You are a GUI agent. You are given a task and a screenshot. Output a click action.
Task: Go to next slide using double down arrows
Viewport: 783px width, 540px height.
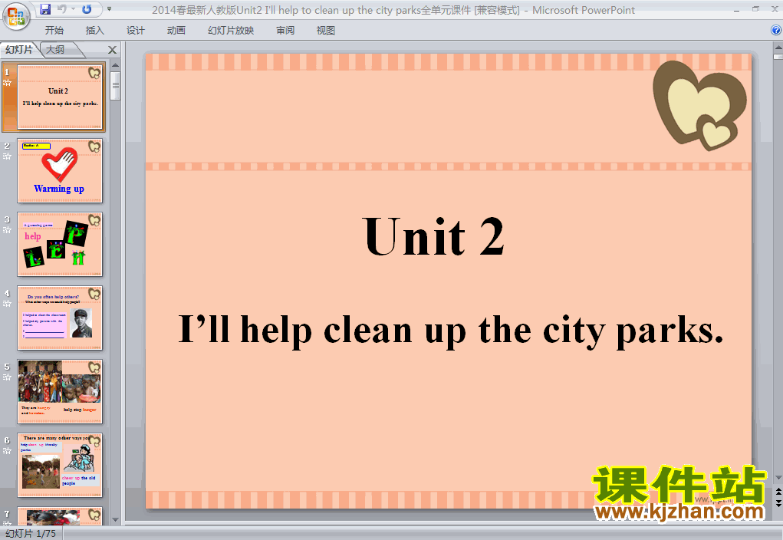(x=778, y=503)
